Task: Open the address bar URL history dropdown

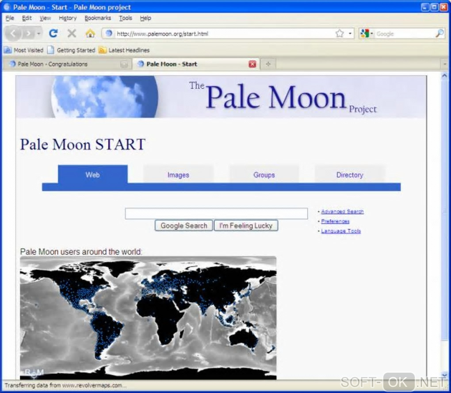Action: 350,34
